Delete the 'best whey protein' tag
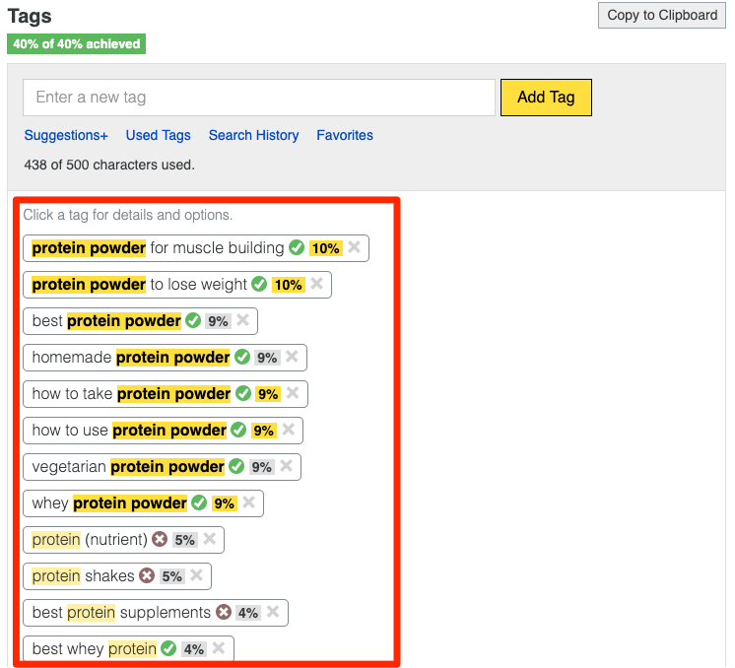Viewport: 735px width, 668px height. [218, 648]
